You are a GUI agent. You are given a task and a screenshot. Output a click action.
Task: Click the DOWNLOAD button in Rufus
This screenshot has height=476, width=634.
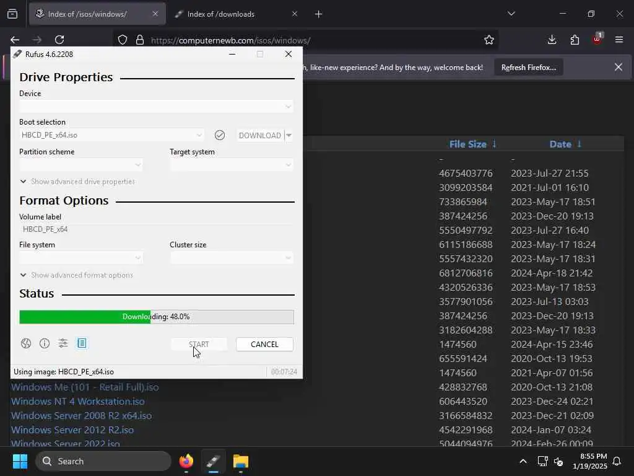click(260, 135)
